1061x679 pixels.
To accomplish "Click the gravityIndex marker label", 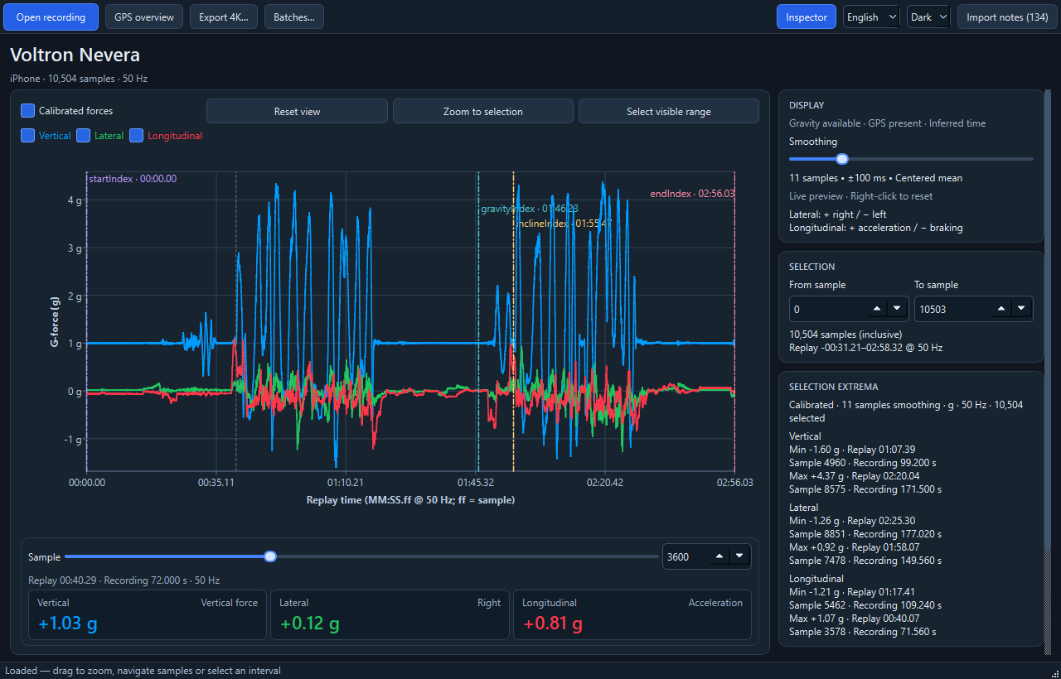I will point(530,209).
